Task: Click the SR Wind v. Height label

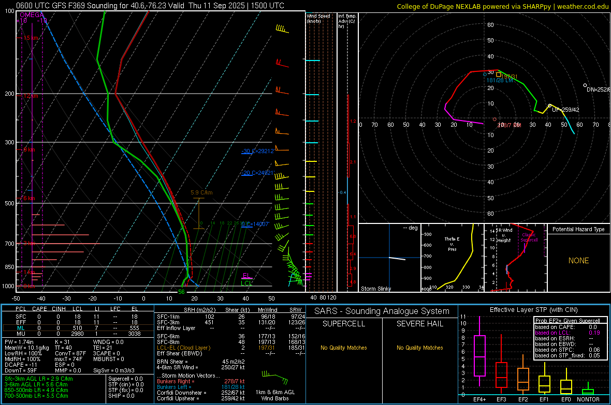Action: (x=504, y=235)
